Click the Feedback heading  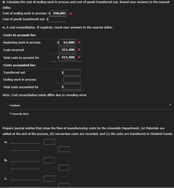click(15, 105)
